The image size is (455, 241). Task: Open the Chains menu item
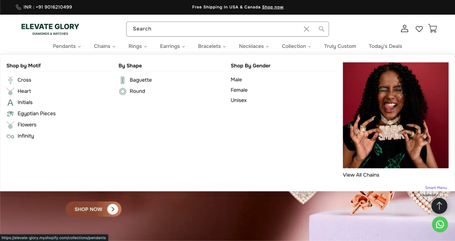[102, 46]
